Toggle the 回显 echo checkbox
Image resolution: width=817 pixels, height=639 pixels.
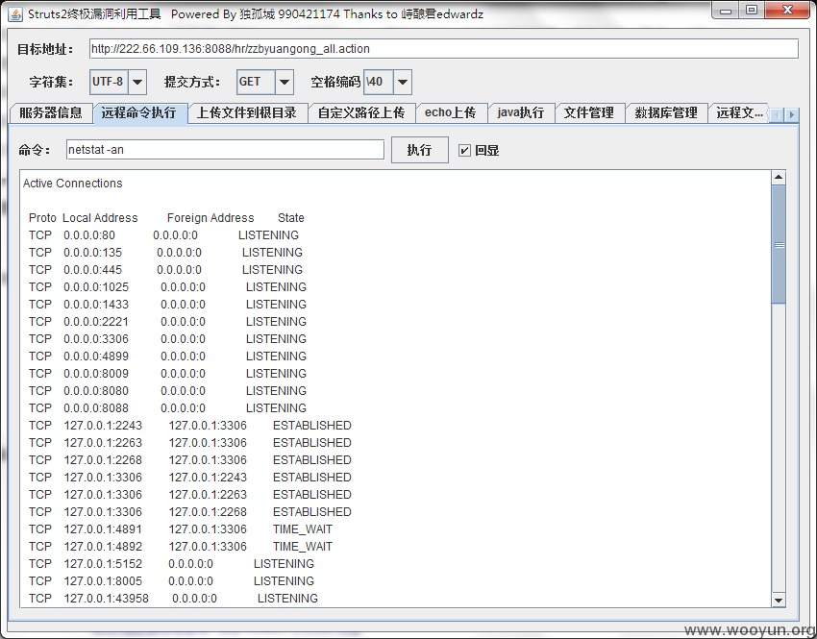point(464,151)
